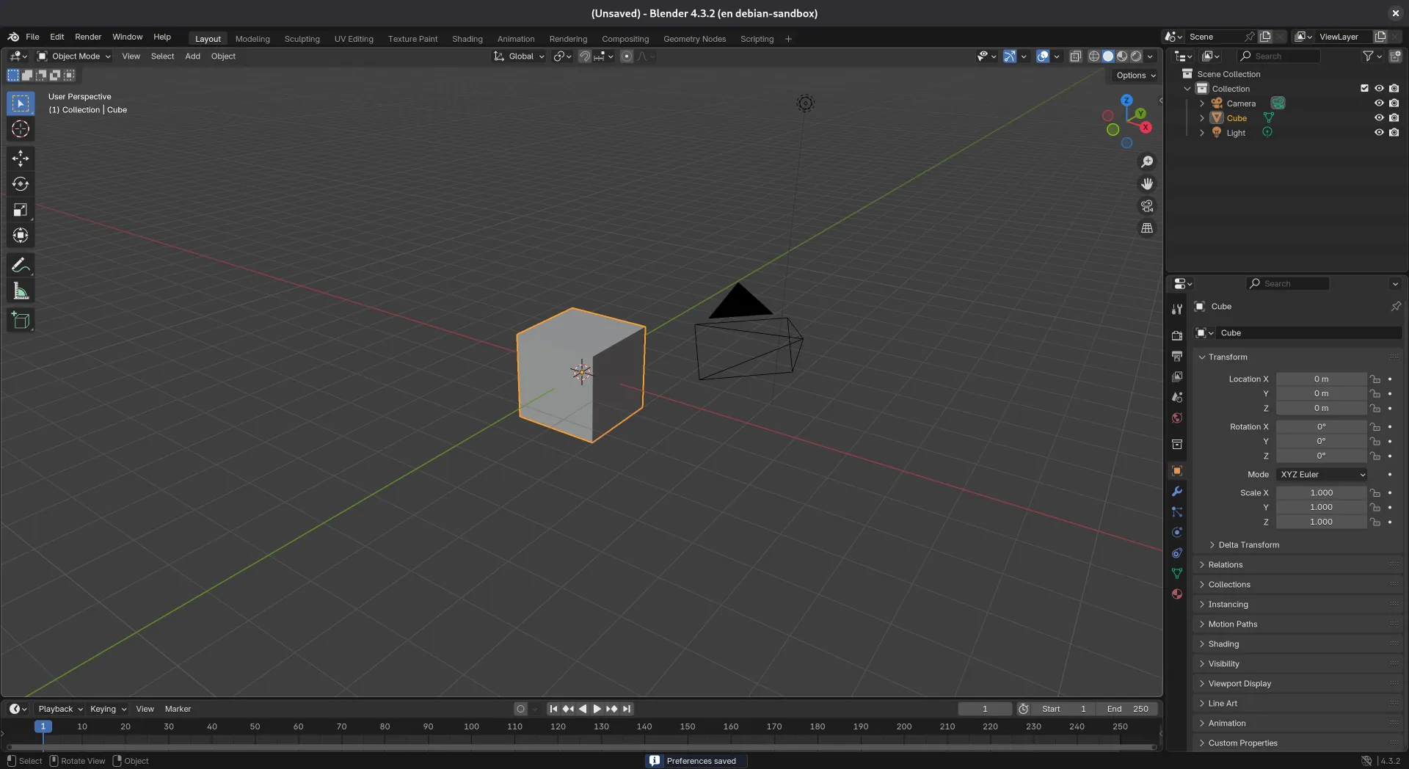The image size is (1409, 769).
Task: Open the Material properties tab icon
Action: coord(1177,594)
